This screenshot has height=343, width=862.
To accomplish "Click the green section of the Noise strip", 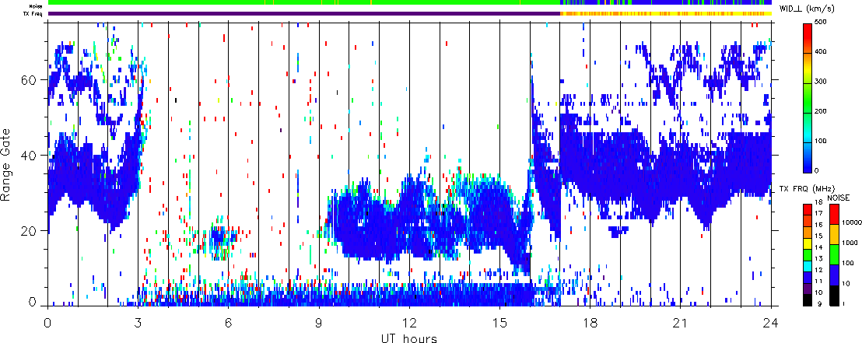I will click(304, 3).
